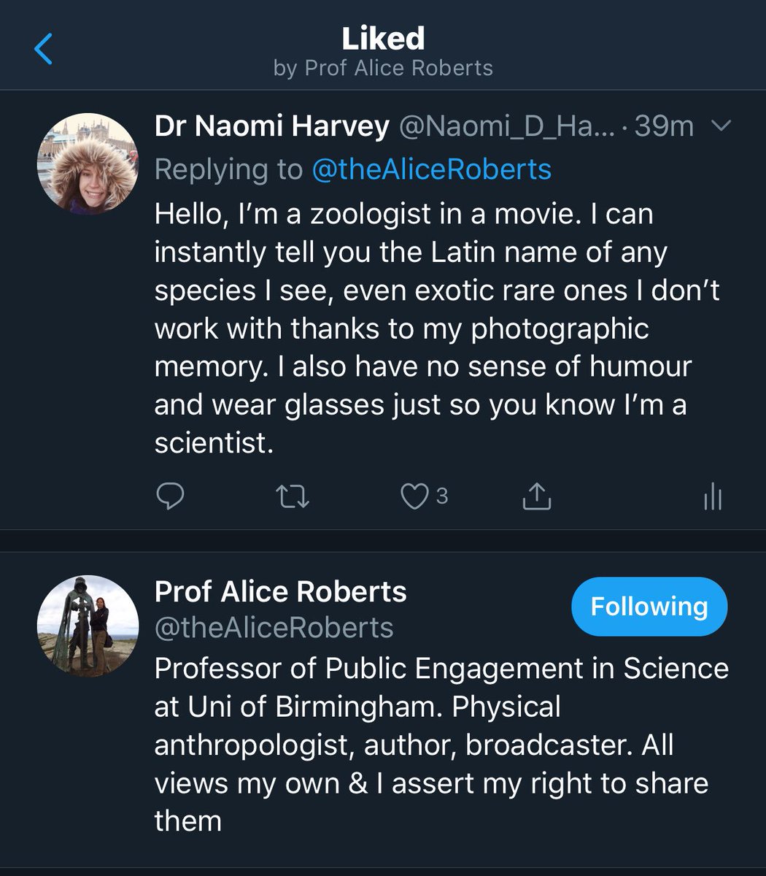Tap the Liked header title
This screenshot has height=876, width=766.
tap(383, 38)
